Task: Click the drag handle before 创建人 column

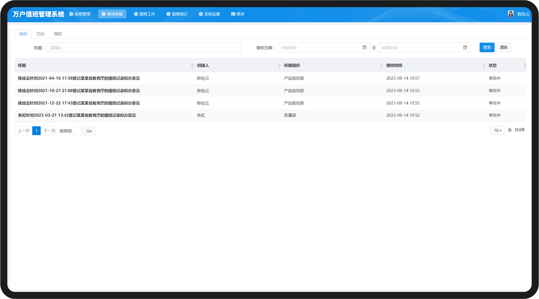Action: [192, 65]
